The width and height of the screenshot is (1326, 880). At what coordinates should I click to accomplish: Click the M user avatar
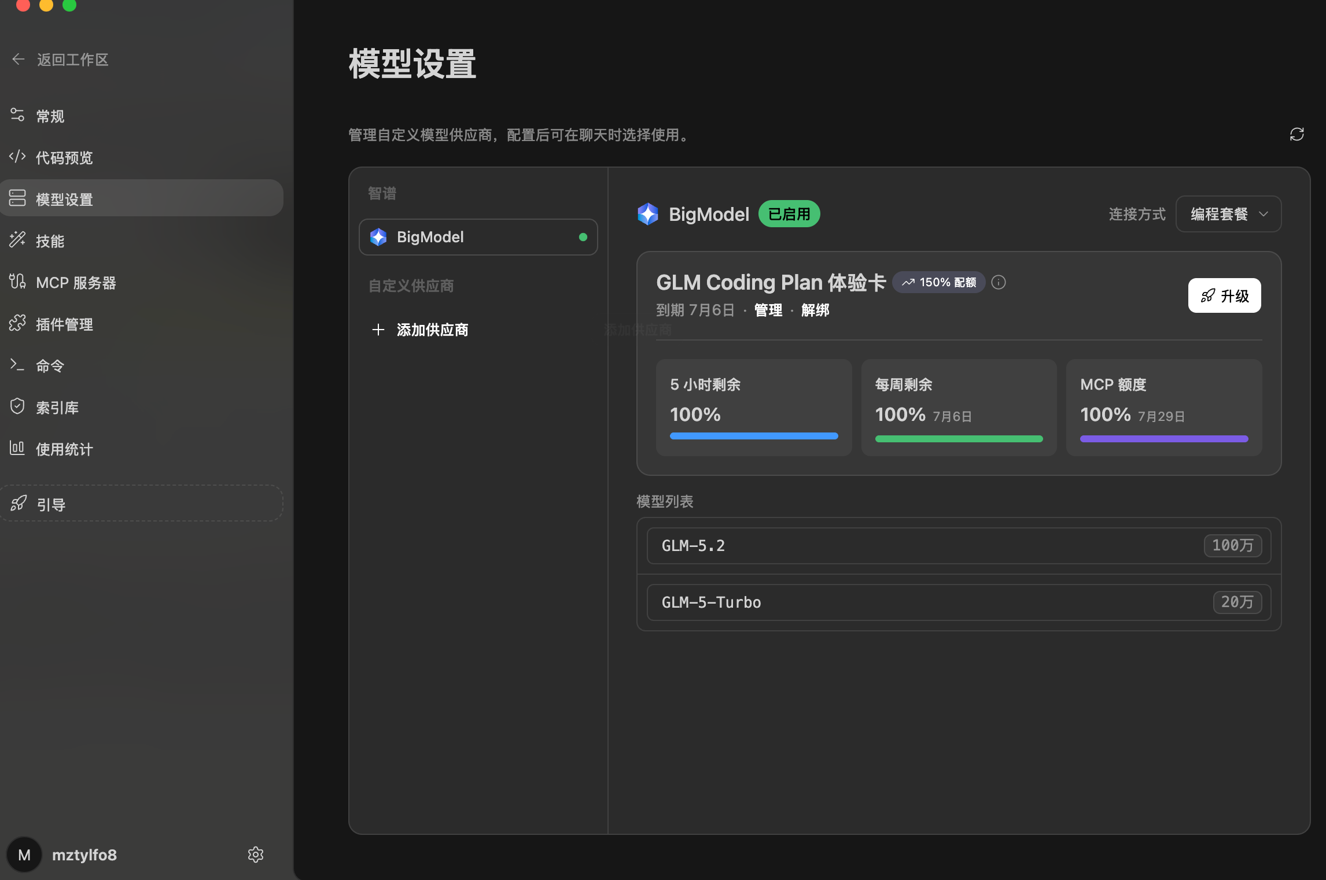point(24,855)
